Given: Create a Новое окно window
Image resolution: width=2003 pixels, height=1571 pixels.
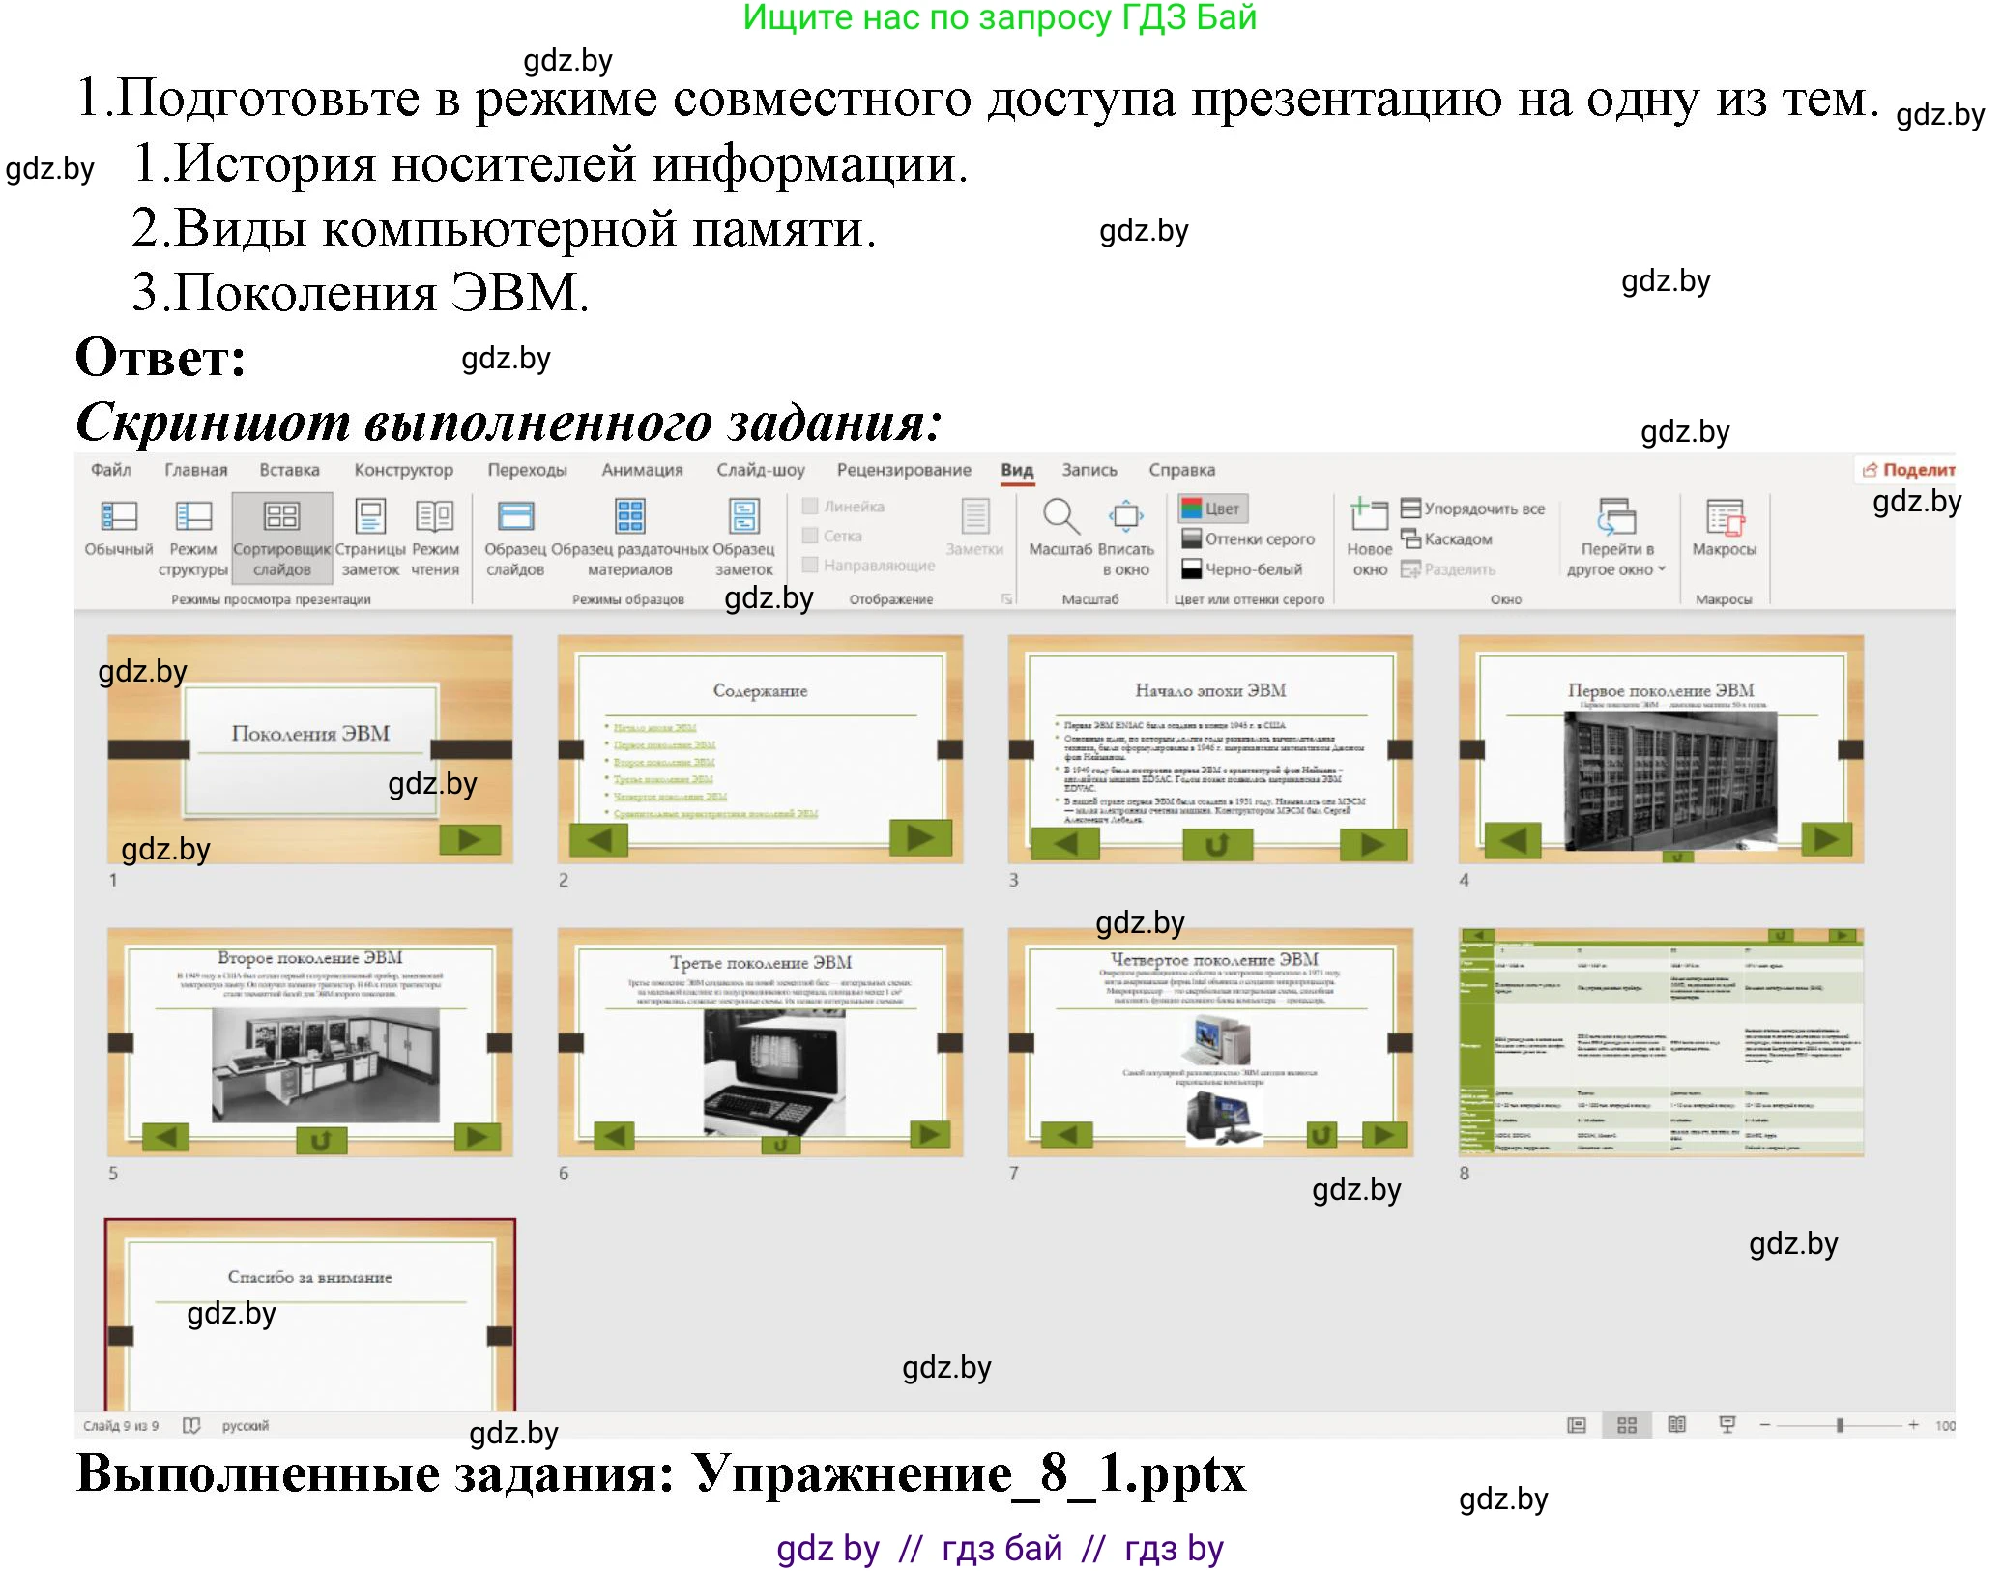Looking at the screenshot, I should [1371, 535].
